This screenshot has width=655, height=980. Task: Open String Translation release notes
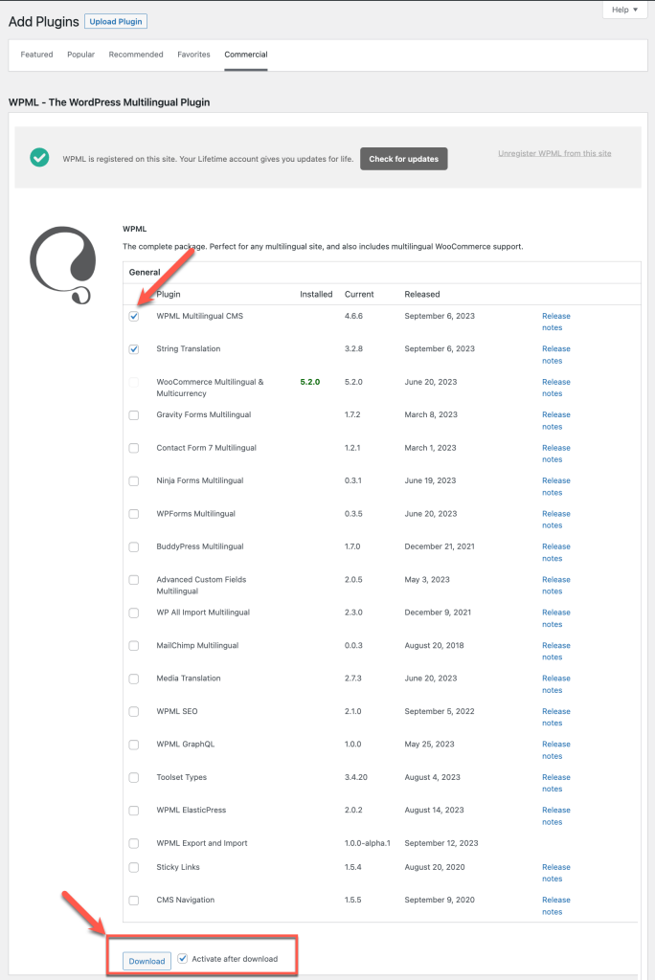click(x=556, y=355)
